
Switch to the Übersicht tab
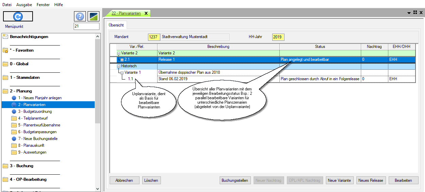click(x=116, y=25)
